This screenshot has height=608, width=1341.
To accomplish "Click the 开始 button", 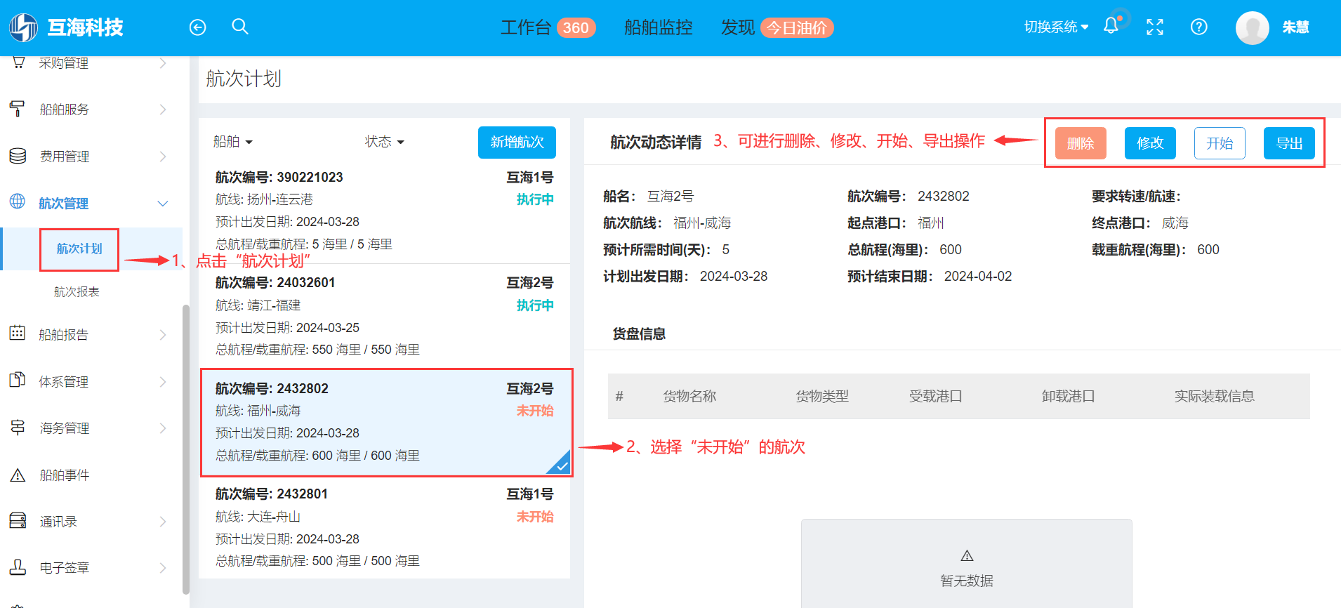I will pos(1220,143).
